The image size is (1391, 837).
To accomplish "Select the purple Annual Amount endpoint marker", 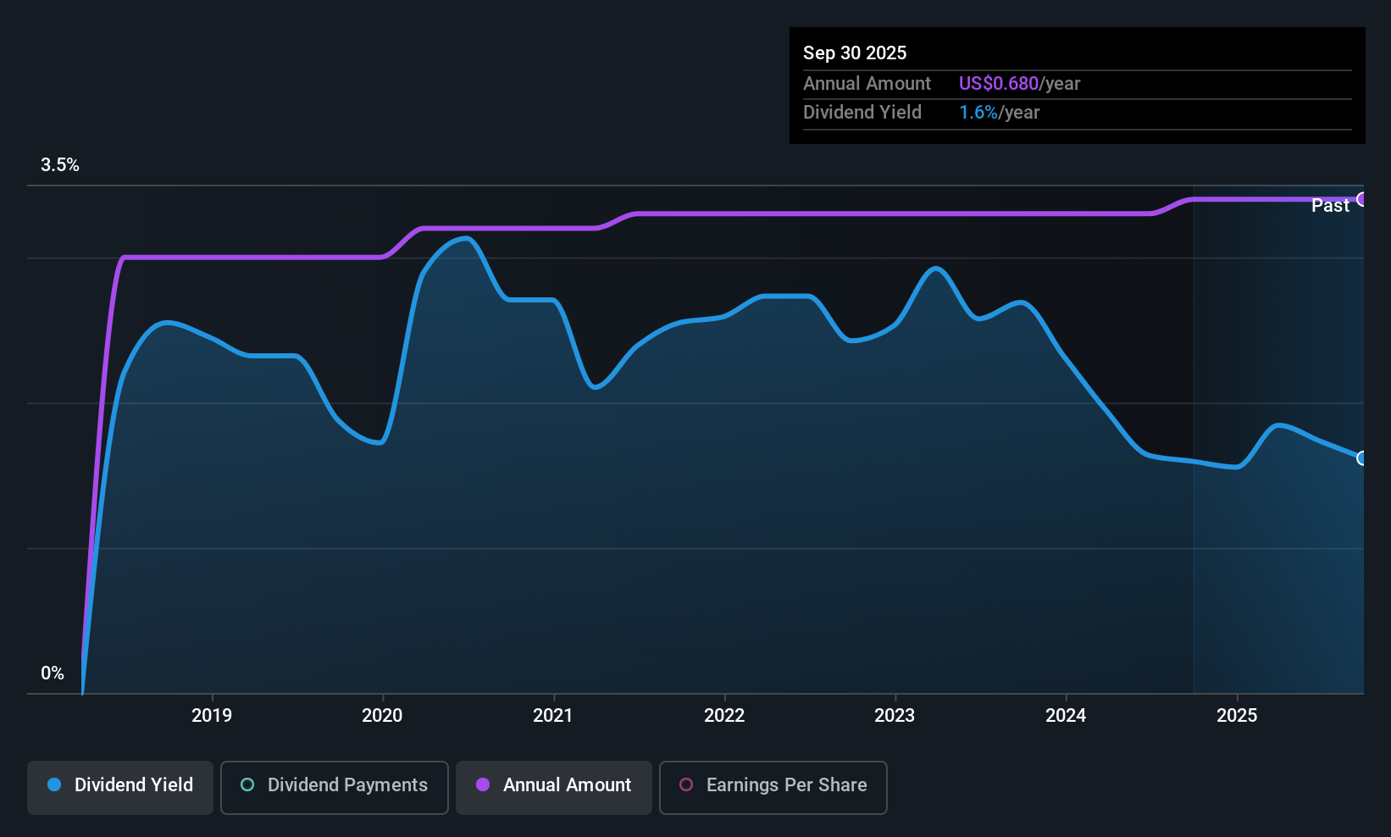I will 1362,199.
